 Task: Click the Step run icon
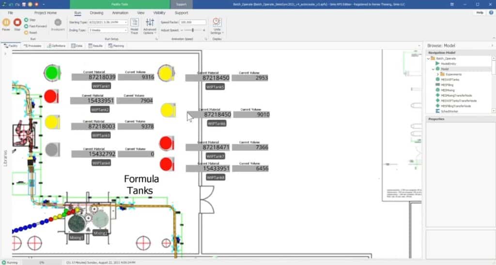(x=26, y=20)
